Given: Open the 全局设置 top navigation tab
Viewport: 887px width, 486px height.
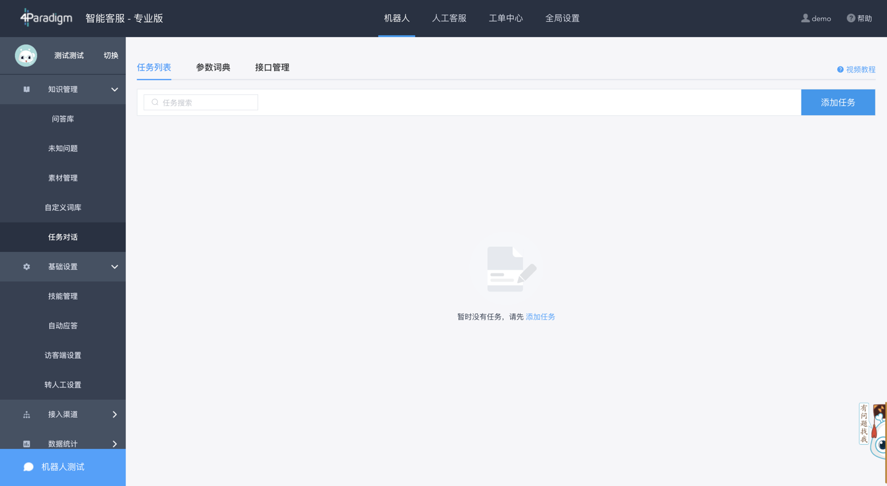Looking at the screenshot, I should tap(562, 18).
